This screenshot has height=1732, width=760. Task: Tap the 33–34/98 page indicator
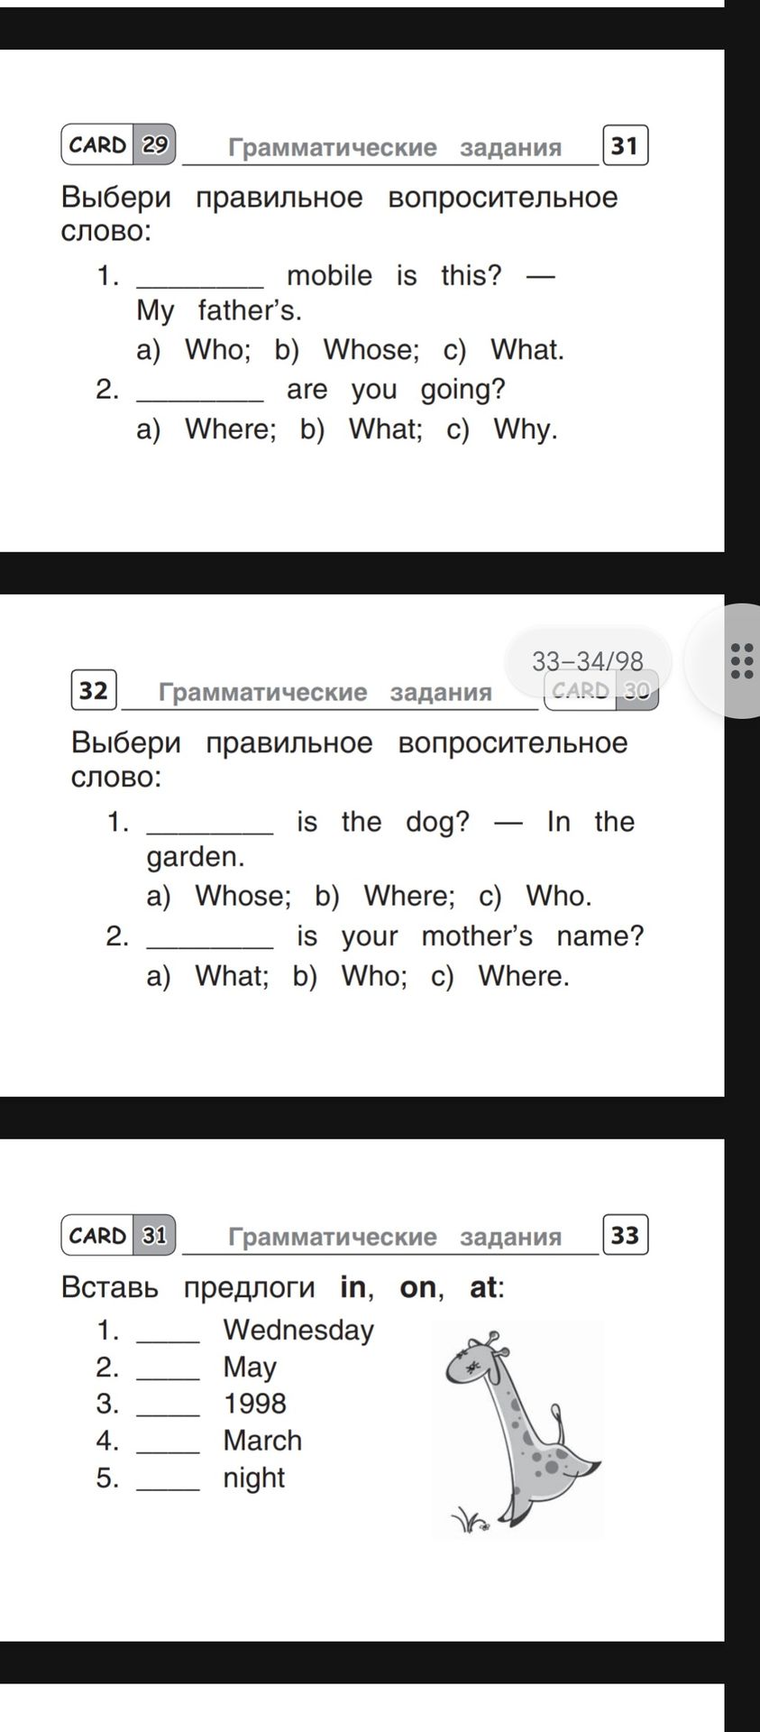tap(588, 661)
